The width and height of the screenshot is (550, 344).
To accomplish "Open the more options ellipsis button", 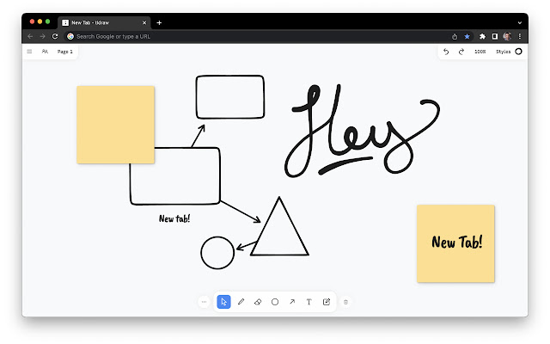I will coord(204,302).
